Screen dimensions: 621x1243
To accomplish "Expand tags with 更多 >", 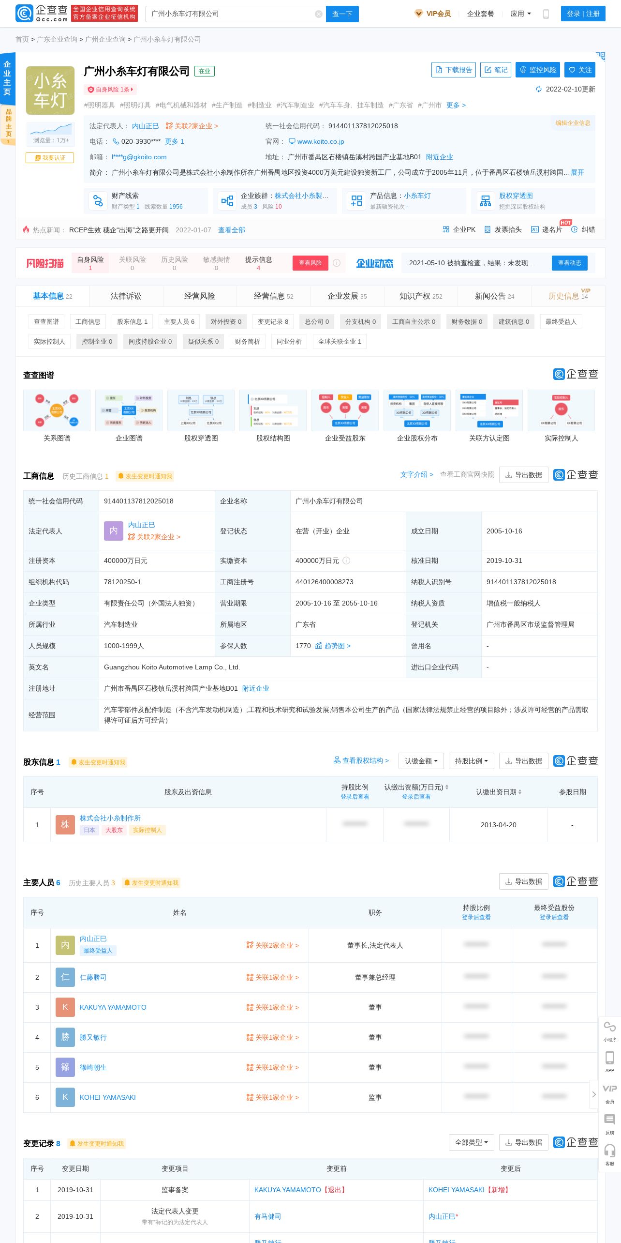I will [x=456, y=105].
